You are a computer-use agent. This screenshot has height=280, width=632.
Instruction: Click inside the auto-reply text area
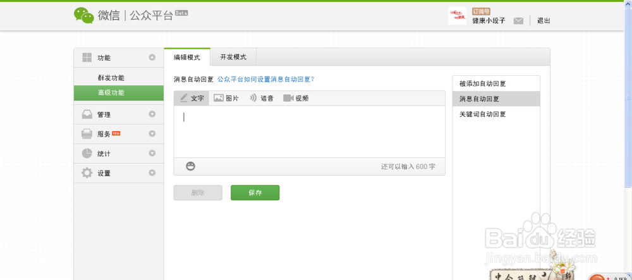click(x=310, y=131)
